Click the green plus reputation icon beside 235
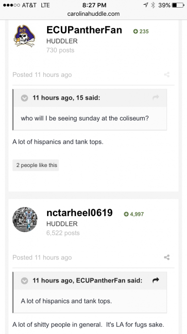Screen dimensions: 187x334 (135, 31)
